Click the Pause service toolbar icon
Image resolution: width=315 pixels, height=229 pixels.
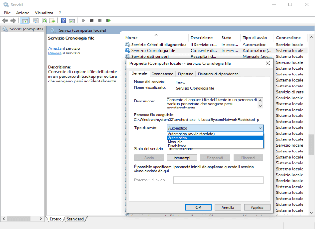coord(100,21)
